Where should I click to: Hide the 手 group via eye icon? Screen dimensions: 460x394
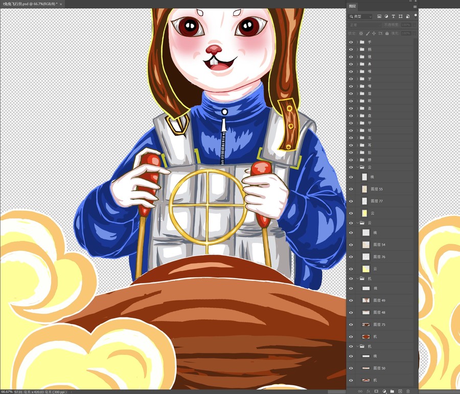coord(351,42)
